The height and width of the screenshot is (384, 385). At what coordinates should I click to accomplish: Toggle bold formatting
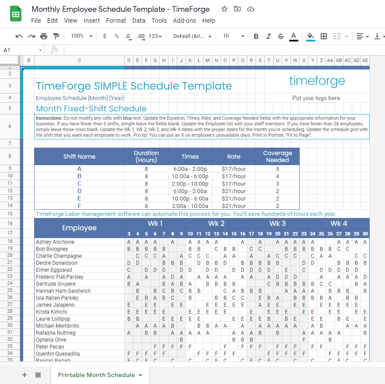[256, 36]
